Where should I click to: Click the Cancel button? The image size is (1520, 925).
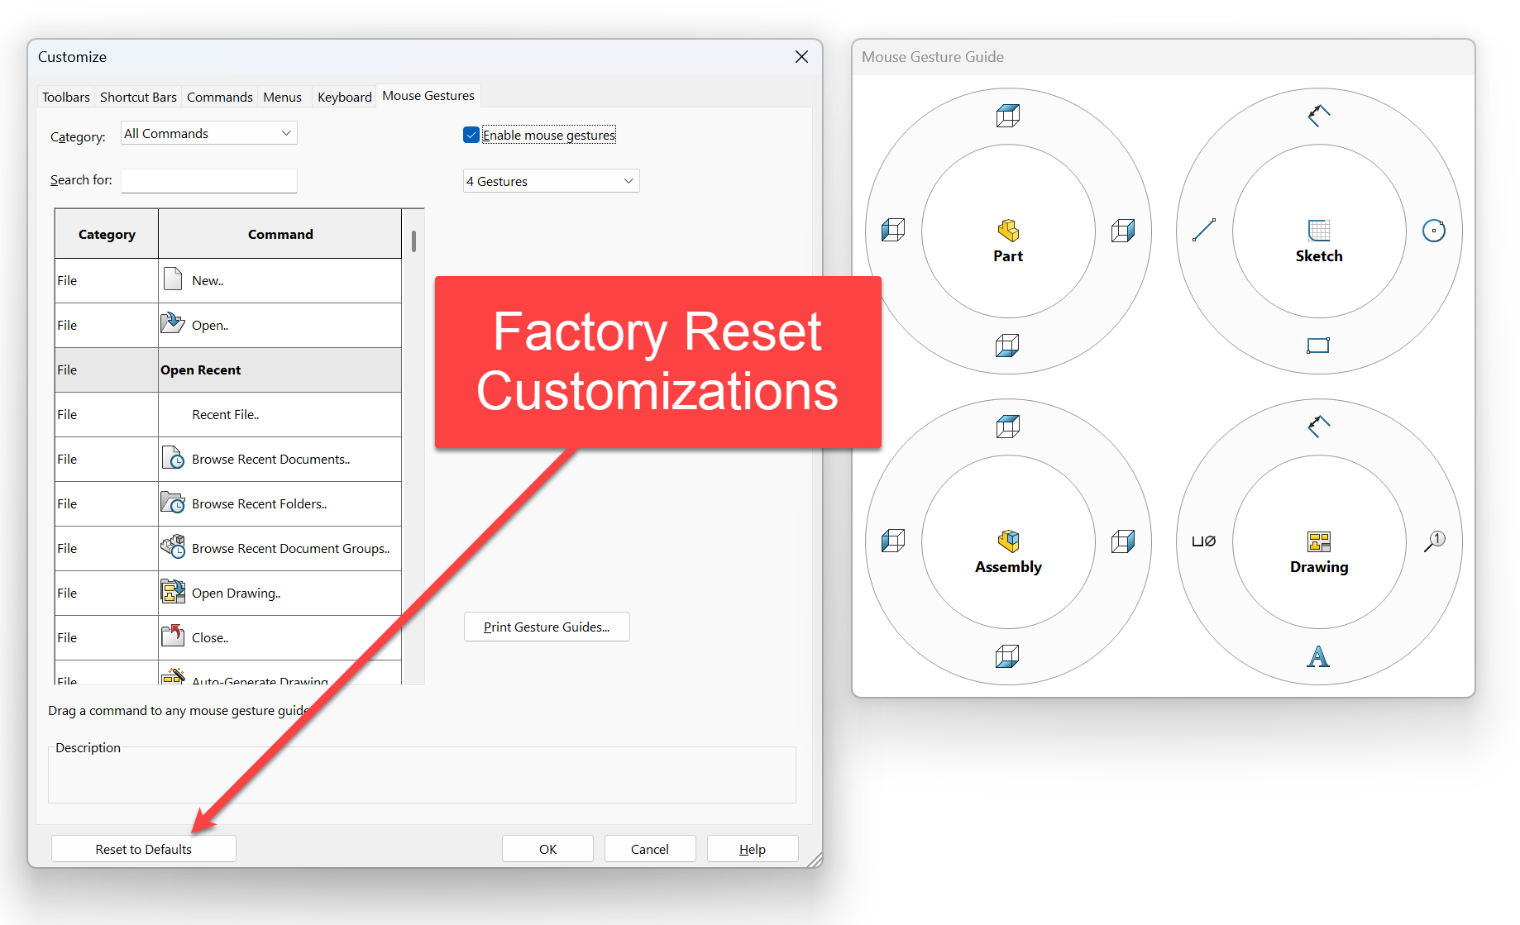pos(650,849)
